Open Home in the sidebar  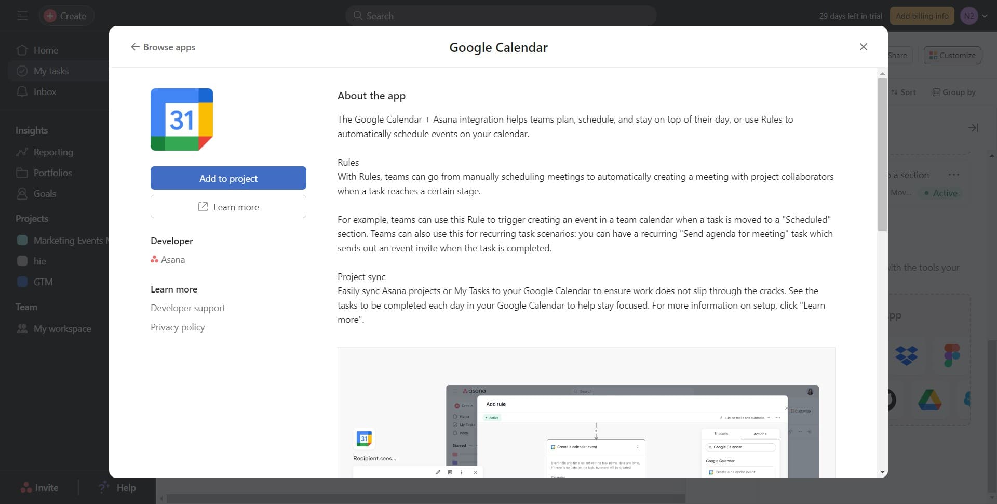[x=46, y=50]
